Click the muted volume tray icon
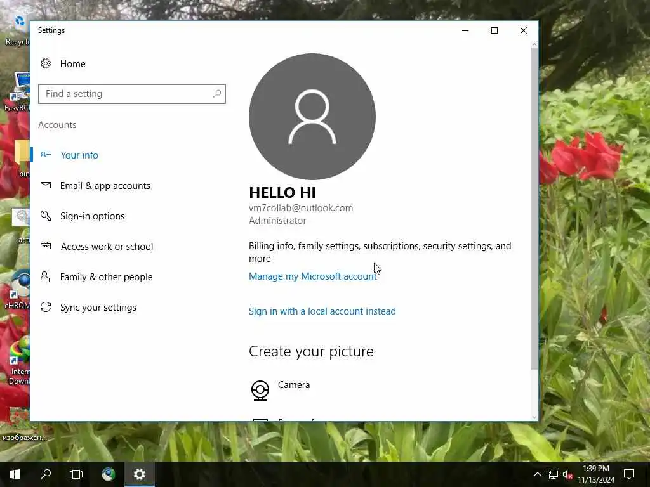The height and width of the screenshot is (487, 650). pos(567,474)
